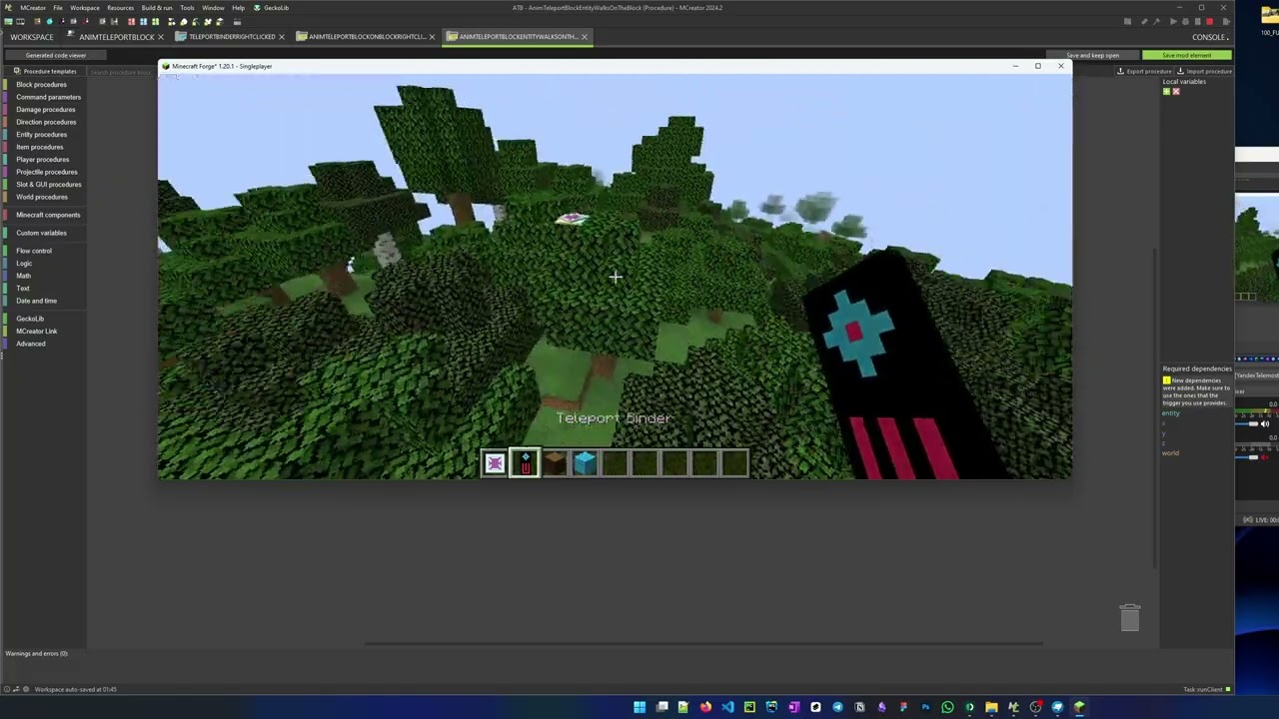
Task: Open Telegram from the taskbar
Action: [837, 708]
